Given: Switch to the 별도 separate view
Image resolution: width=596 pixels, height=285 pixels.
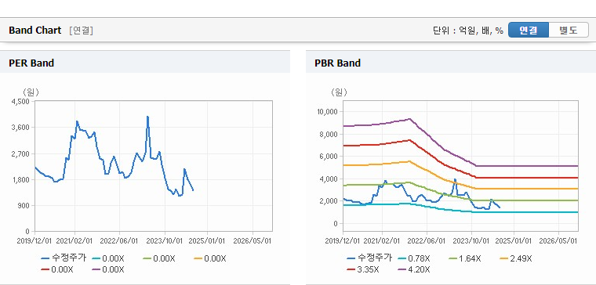Looking at the screenshot, I should coord(569,30).
